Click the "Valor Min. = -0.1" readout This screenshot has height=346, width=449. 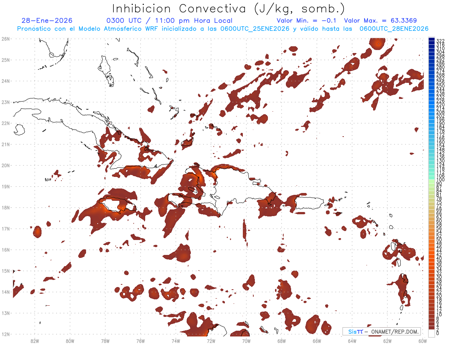(307, 21)
